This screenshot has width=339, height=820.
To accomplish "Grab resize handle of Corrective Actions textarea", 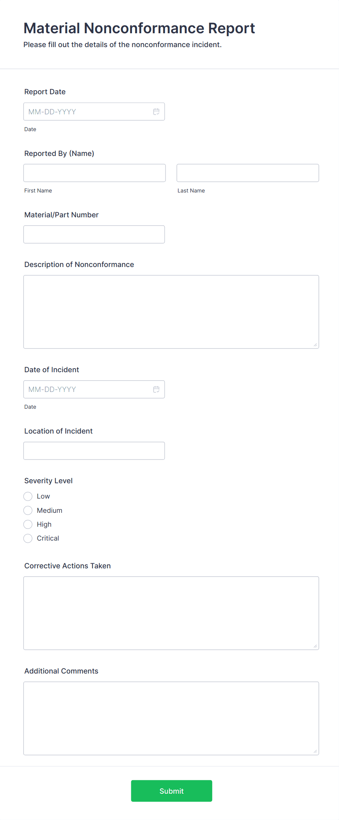I will [x=315, y=646].
